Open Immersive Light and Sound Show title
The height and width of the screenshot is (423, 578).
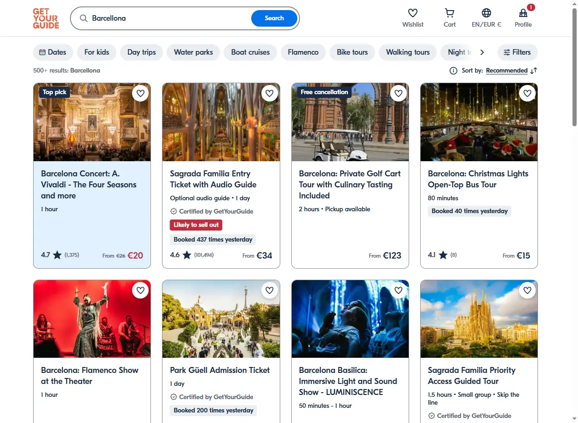(348, 381)
